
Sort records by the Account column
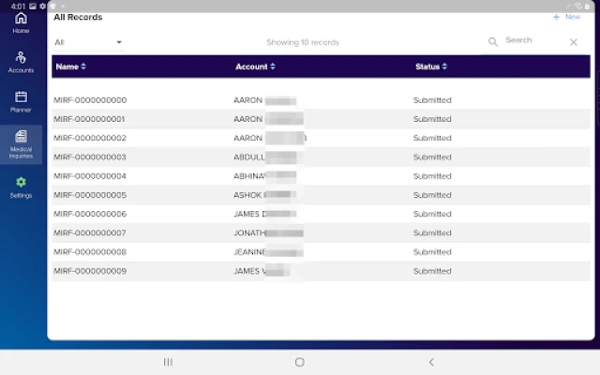coord(255,67)
